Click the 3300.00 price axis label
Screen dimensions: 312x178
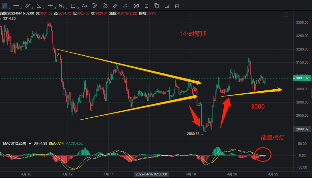(302, 22)
